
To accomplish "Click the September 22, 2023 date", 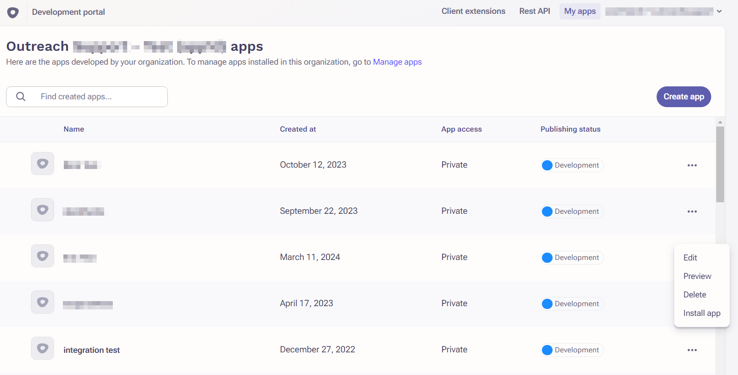I will pyautogui.click(x=319, y=211).
